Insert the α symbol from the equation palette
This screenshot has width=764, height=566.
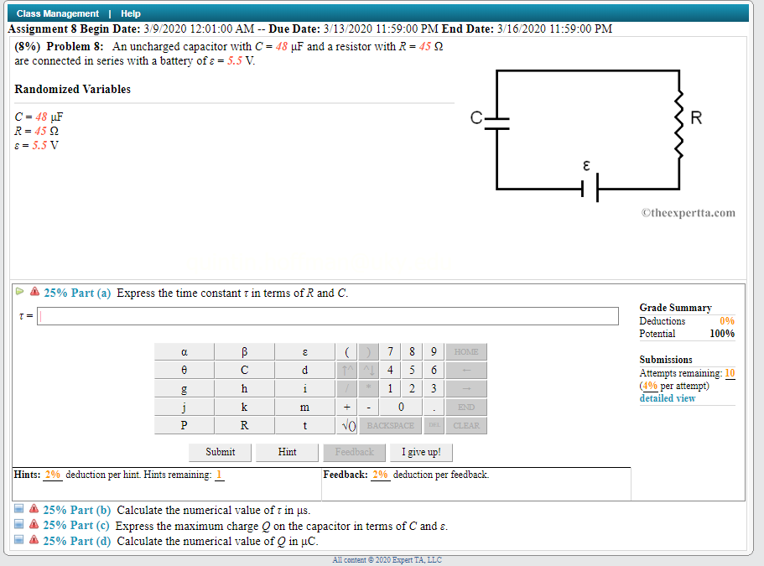(184, 351)
